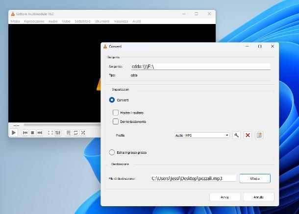Cancel with the Annulla button
Screen dimensions: 299x214
click(259, 197)
